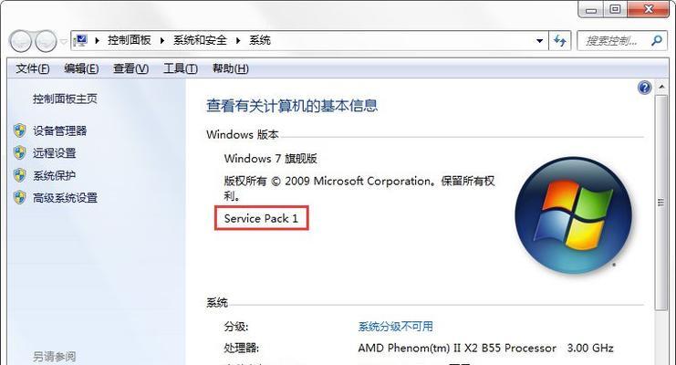This screenshot has width=676, height=365.
Task: Open 系统保护 from the sidebar
Action: (55, 175)
